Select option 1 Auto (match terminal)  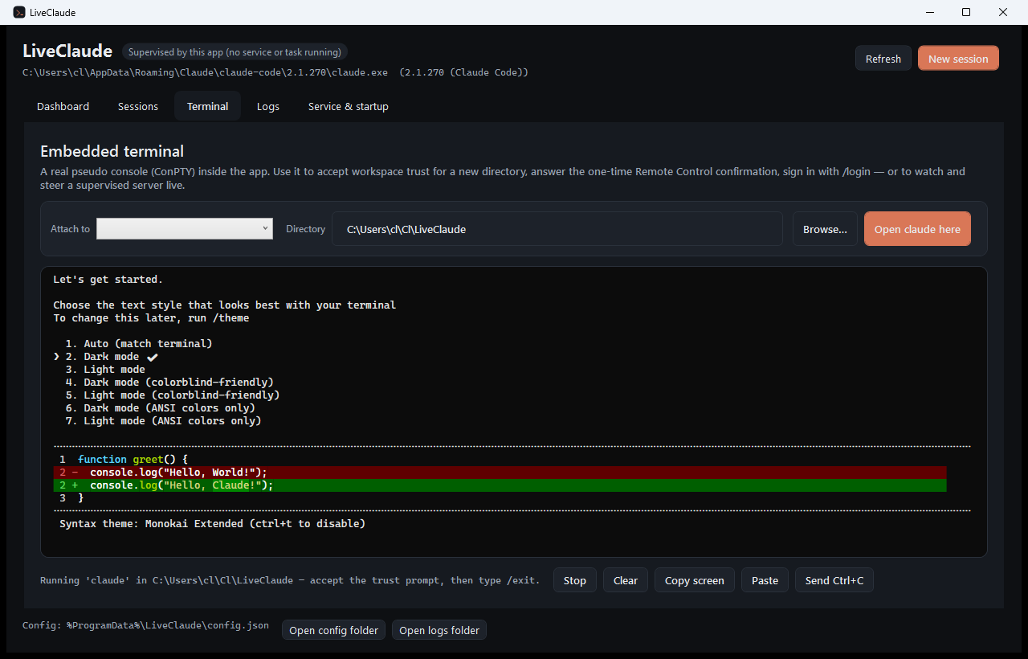[140, 343]
